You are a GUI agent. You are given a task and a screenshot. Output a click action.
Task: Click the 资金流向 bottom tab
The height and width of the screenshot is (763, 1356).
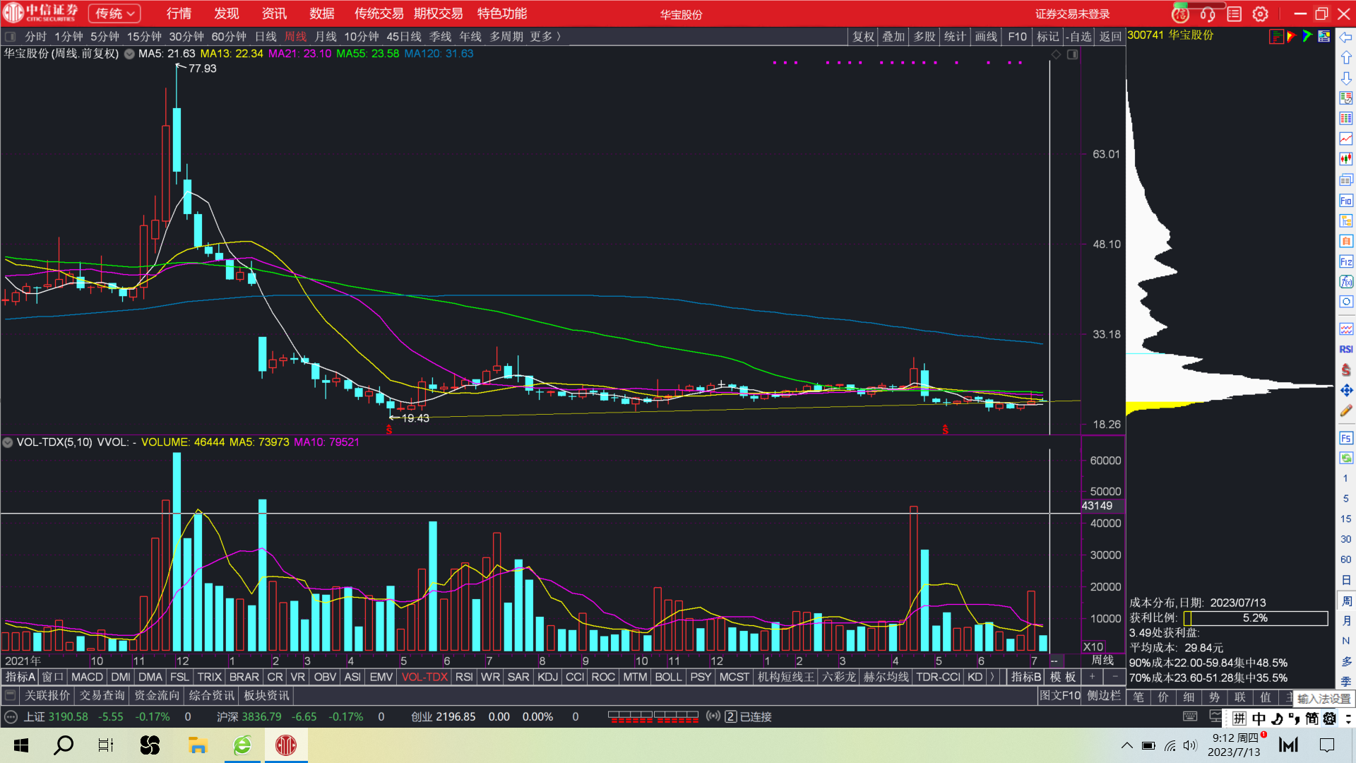click(157, 696)
